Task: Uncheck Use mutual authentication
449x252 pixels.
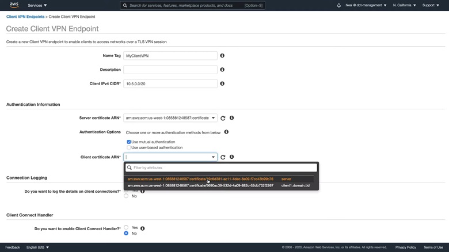Action: pyautogui.click(x=129, y=142)
